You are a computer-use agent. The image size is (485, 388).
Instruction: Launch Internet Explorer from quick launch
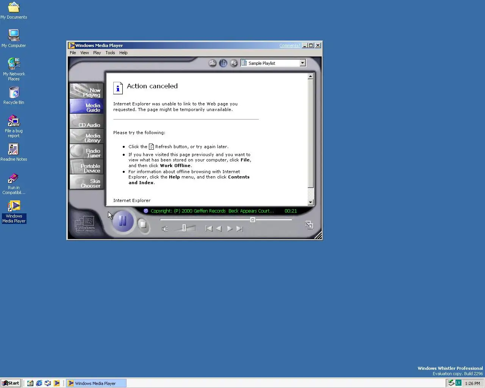point(39,383)
